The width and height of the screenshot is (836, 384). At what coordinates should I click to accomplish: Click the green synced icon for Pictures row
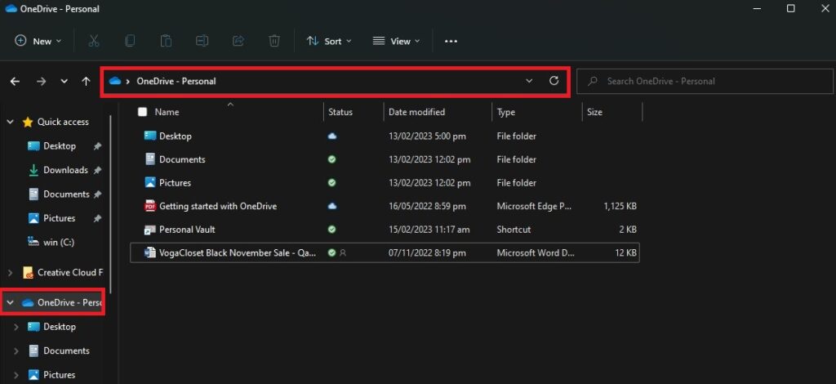332,182
